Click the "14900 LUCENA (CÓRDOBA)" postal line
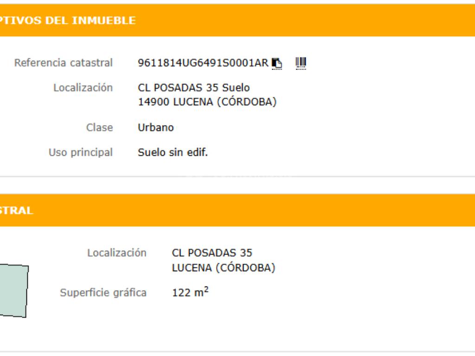The height and width of the screenshot is (356, 475). coord(207,102)
